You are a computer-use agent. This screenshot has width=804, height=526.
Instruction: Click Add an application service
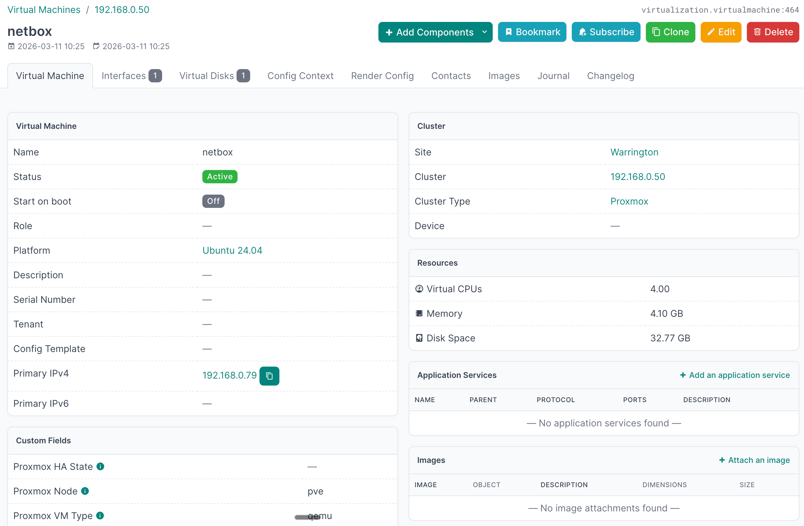pos(735,375)
